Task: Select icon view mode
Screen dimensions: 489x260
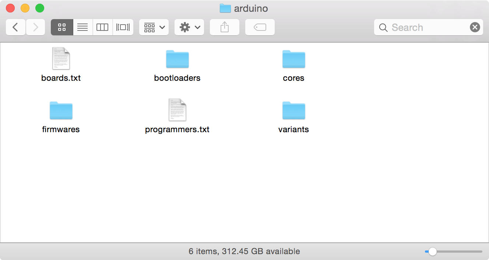Action: (x=61, y=27)
